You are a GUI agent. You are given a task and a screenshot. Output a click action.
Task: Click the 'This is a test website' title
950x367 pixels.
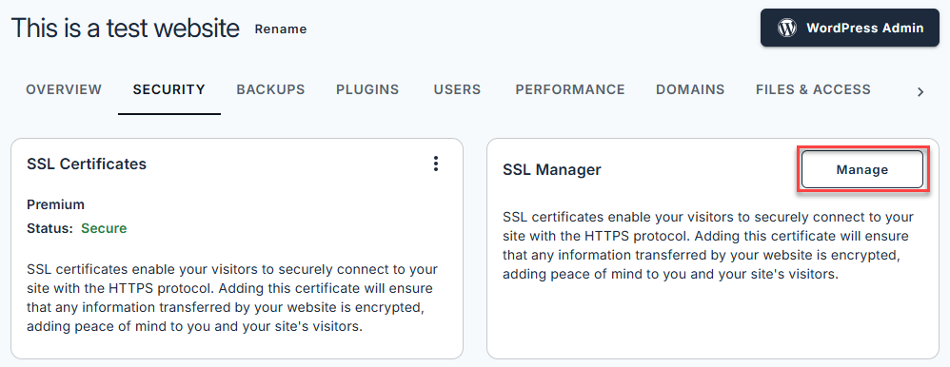[126, 28]
